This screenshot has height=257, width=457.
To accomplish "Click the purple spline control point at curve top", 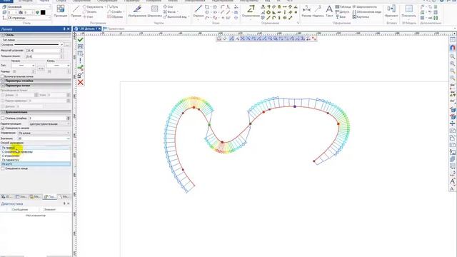I will click(295, 106).
